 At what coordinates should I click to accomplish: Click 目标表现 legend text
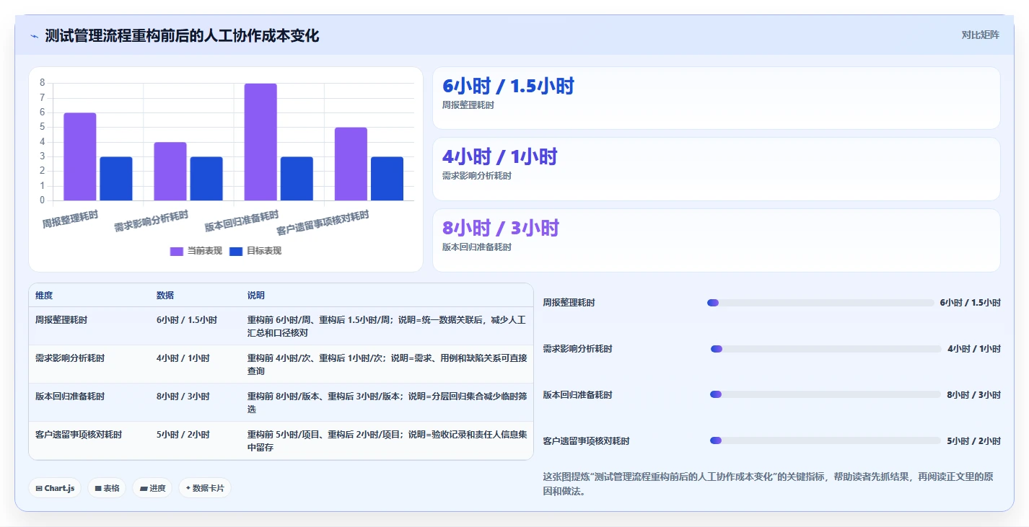coord(264,251)
